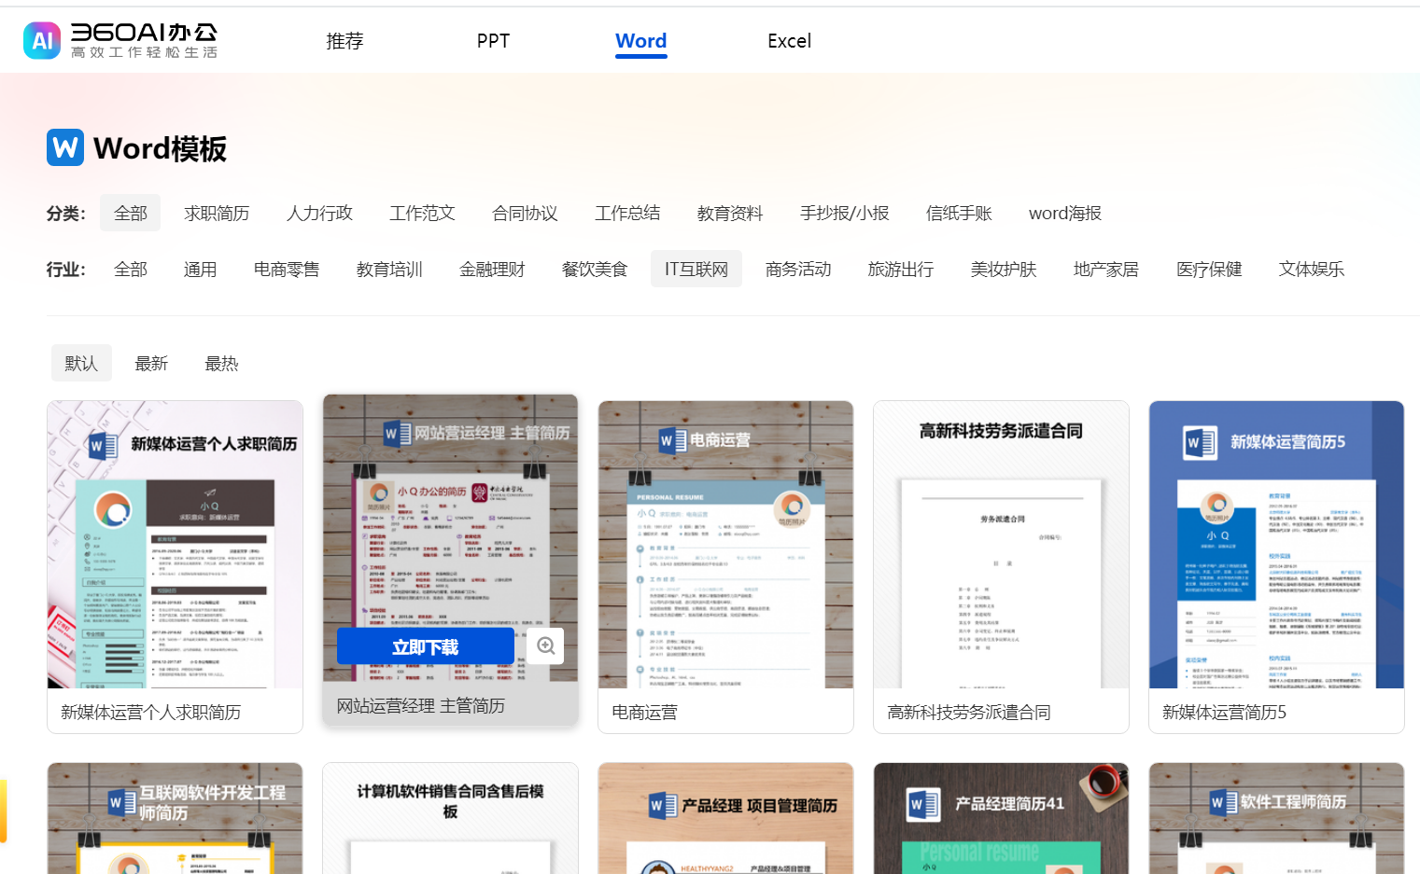Click the 立即下载 download button
The width and height of the screenshot is (1420, 874).
427,645
